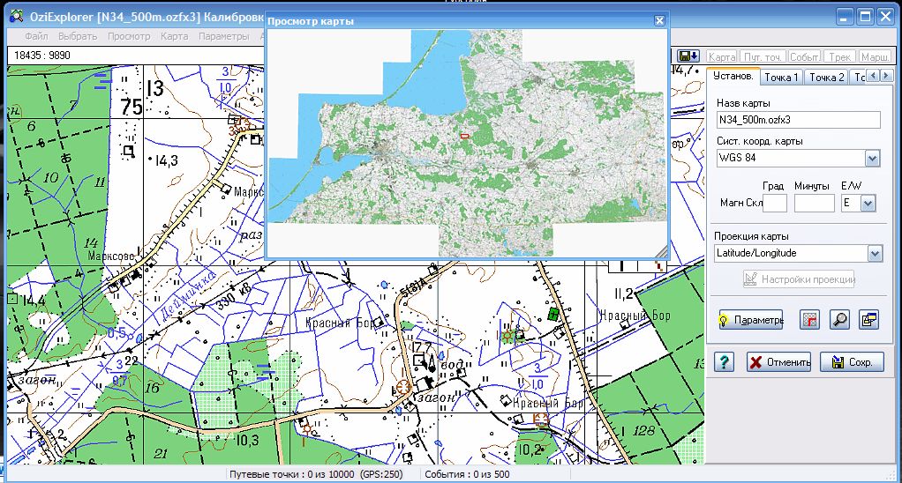Click the Сохр. save button
The height and width of the screenshot is (483, 902).
[852, 362]
